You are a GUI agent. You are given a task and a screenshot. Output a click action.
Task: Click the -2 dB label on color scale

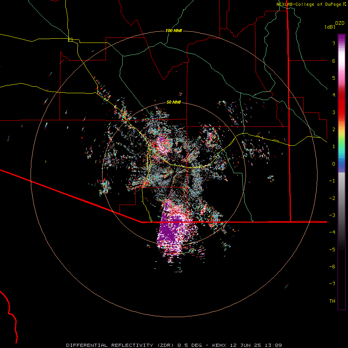pyautogui.click(x=332, y=198)
